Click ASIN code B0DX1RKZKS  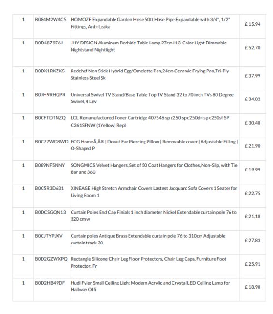50,71
